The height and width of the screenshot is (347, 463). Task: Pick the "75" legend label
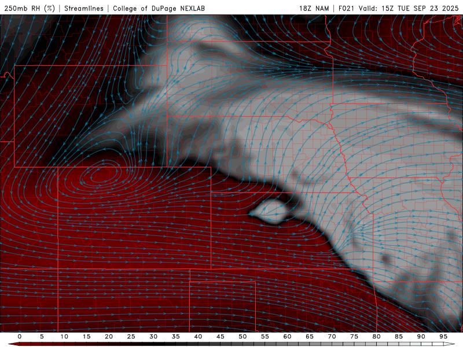[354, 337]
